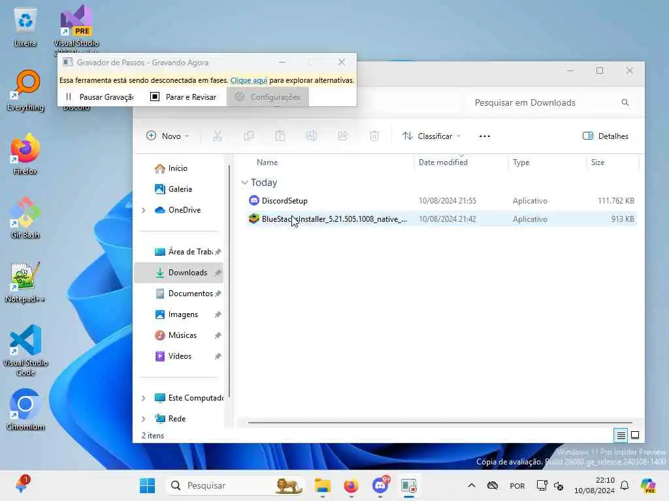Open Notepad++ desktop shortcut

(x=25, y=282)
